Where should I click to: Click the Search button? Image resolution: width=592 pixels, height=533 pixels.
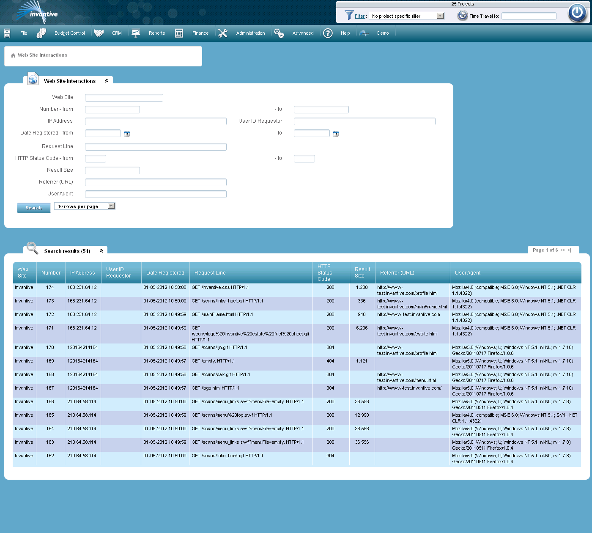33,208
